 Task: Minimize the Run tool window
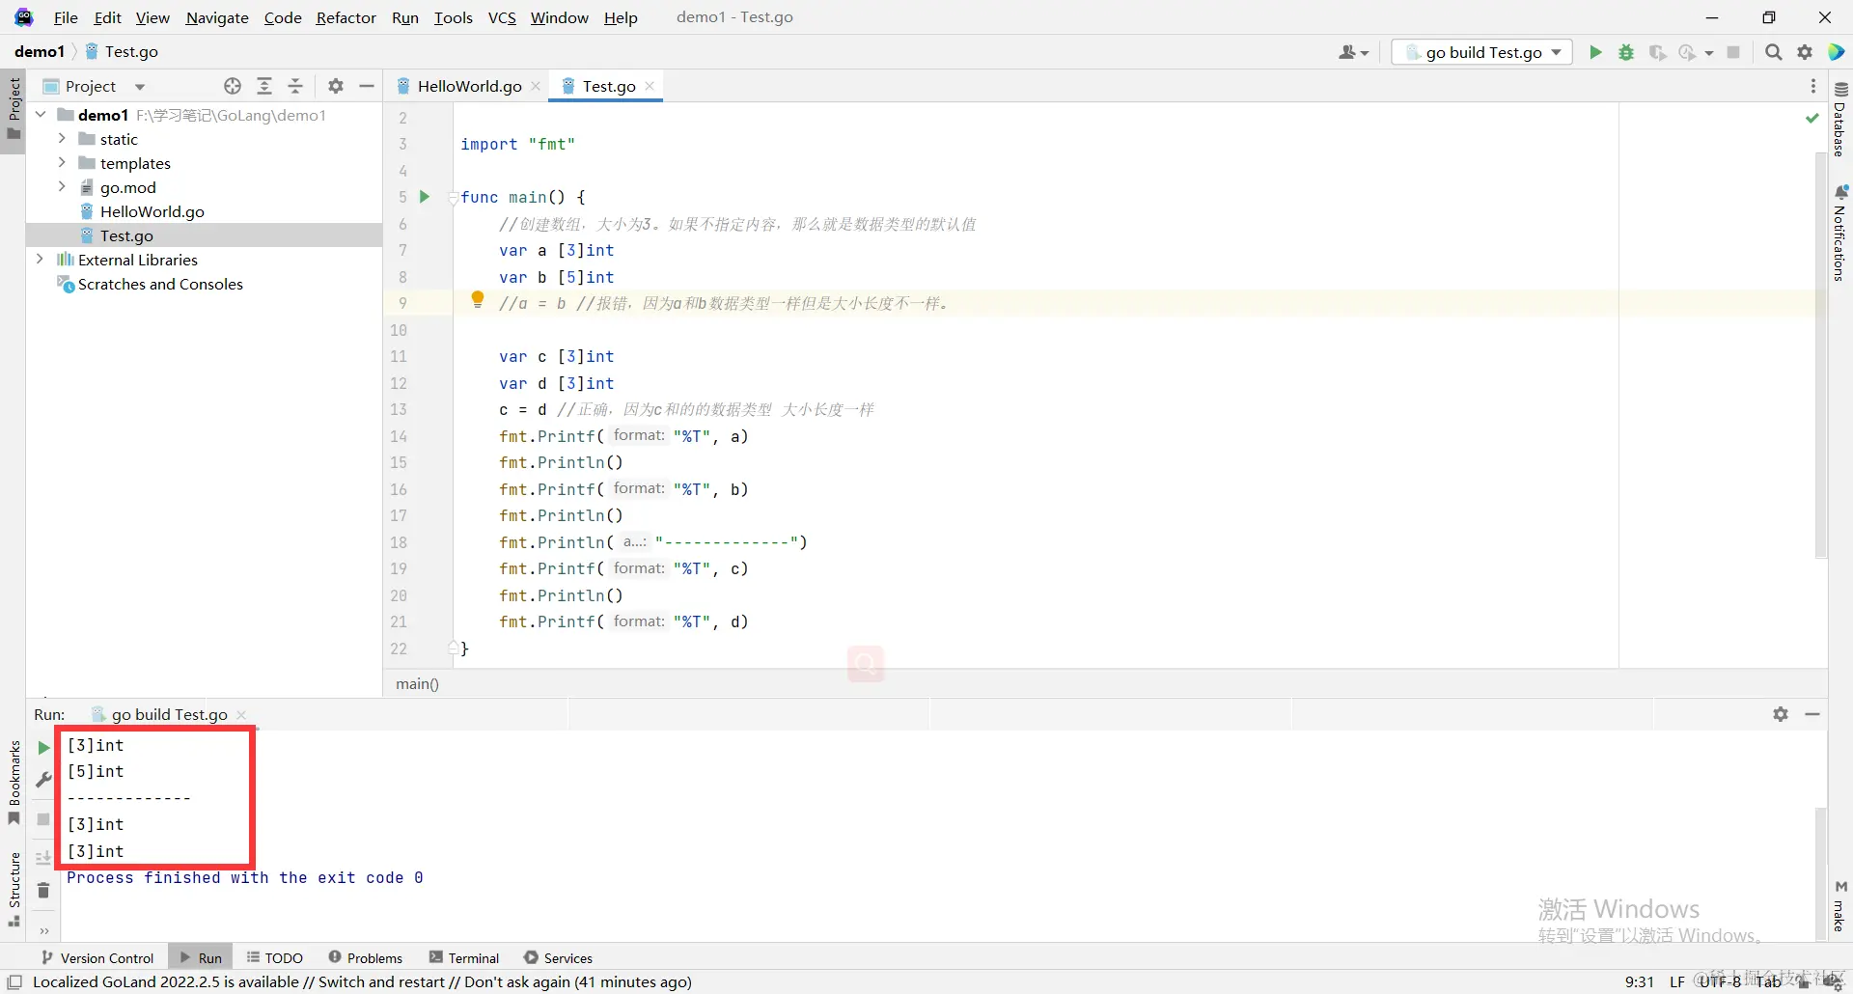pyautogui.click(x=1812, y=714)
